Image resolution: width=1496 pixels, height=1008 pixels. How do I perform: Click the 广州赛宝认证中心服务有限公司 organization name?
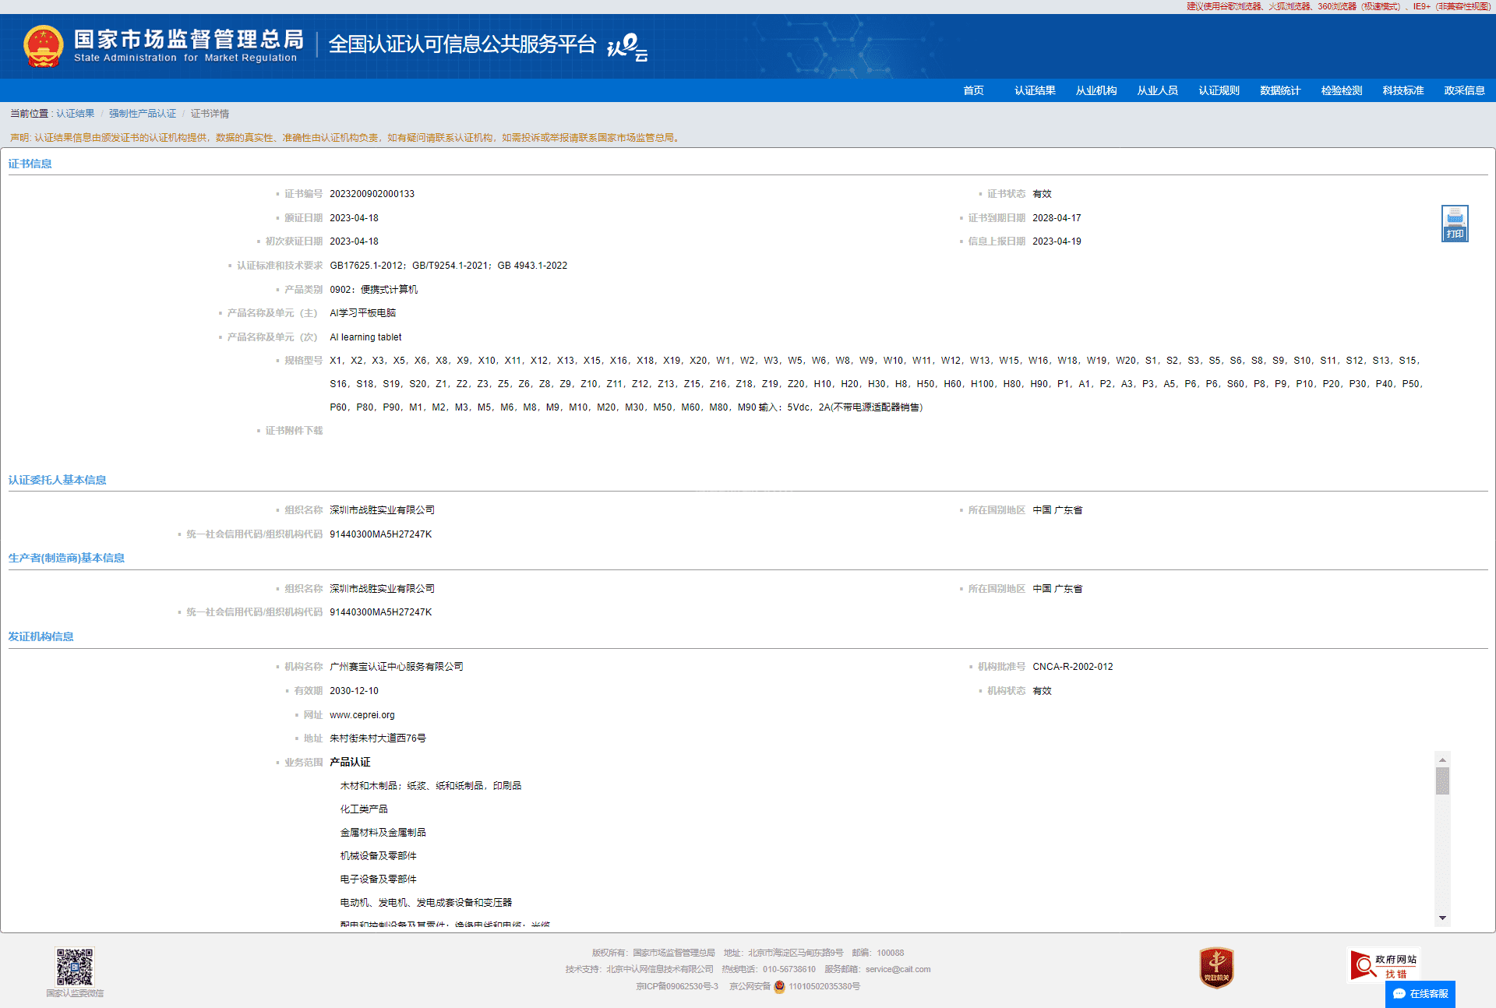397,667
